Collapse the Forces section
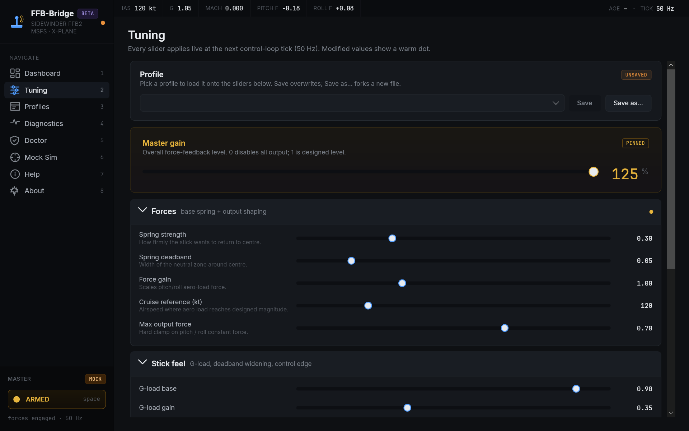Image resolution: width=689 pixels, height=431 pixels. [142, 210]
